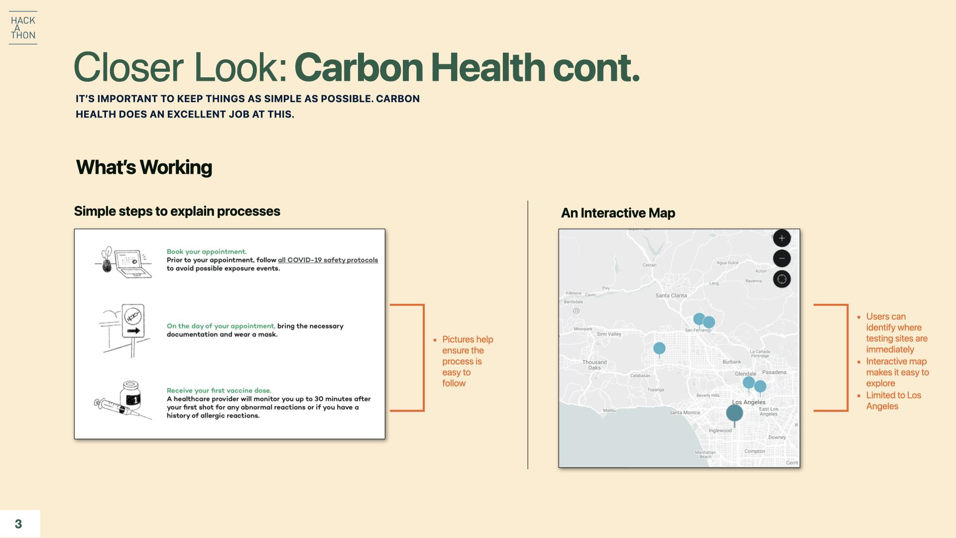
Task: Click the right pin near San Fernando
Action: tap(709, 322)
